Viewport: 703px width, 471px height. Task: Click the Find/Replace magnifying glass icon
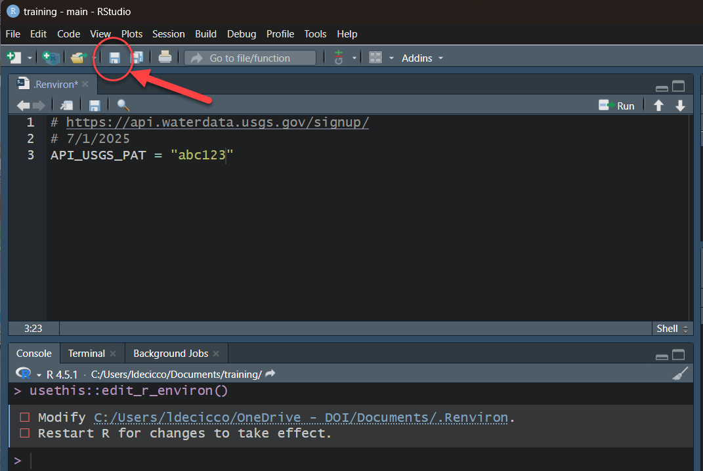click(x=123, y=106)
